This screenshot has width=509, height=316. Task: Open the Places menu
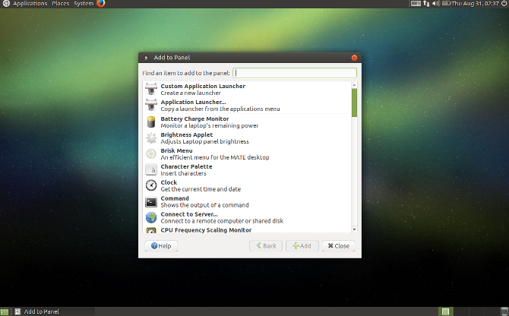click(x=60, y=4)
